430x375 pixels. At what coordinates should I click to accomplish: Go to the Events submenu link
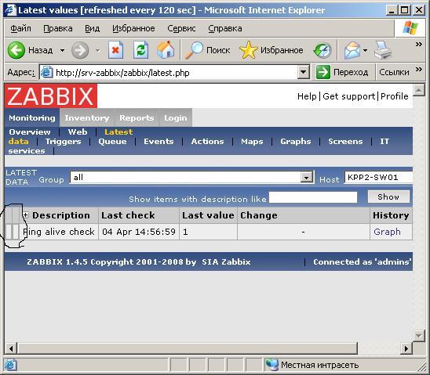[x=159, y=142]
